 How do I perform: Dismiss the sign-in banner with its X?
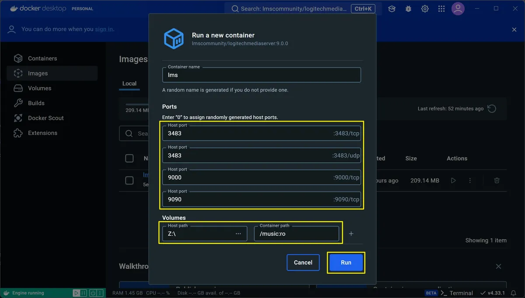514,29
